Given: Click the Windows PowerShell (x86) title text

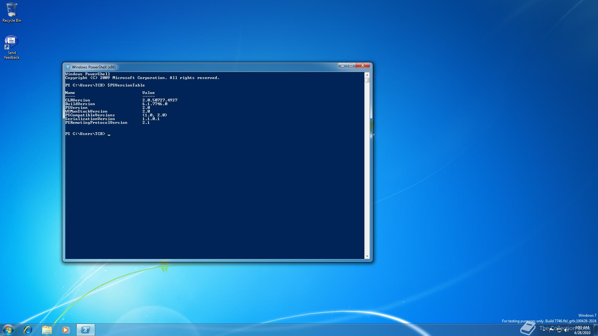Looking at the screenshot, I should (x=93, y=67).
